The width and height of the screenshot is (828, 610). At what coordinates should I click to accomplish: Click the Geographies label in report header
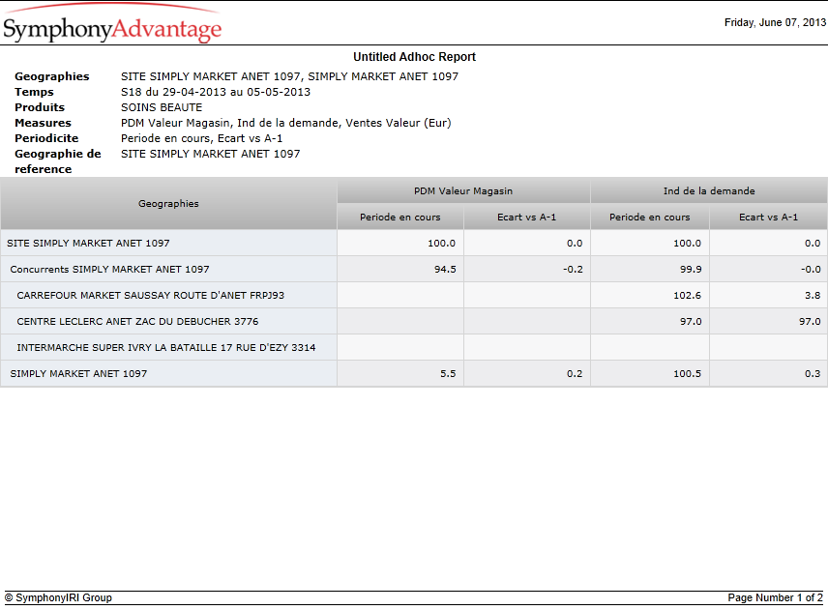(x=52, y=76)
